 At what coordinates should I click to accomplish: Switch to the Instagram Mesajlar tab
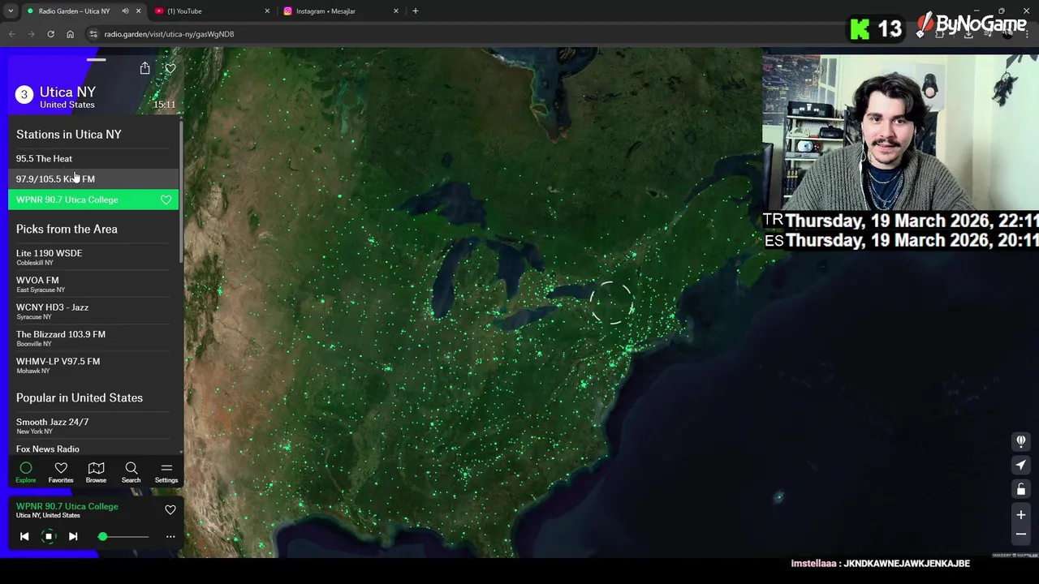point(341,11)
